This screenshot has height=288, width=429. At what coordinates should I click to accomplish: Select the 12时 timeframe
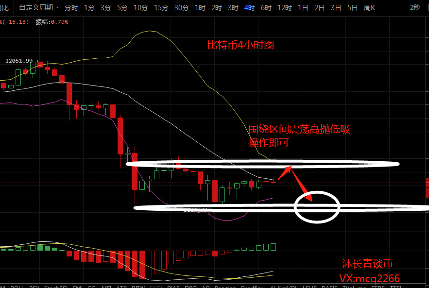[x=285, y=8]
